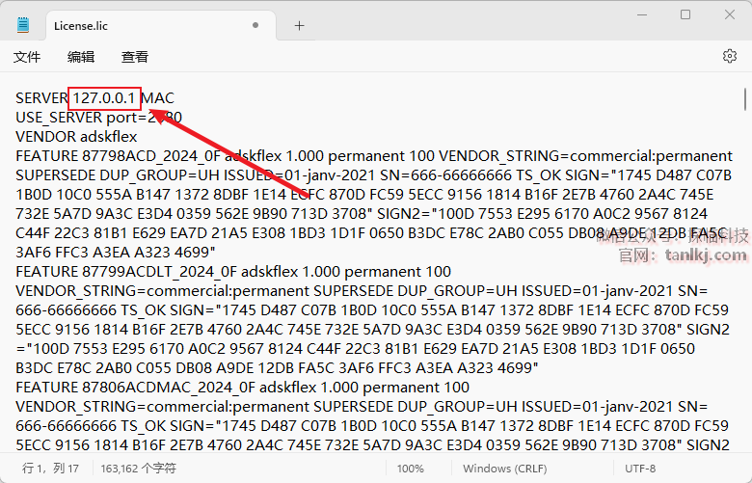Select the License.lic tab
This screenshot has height=483, width=752.
[x=161, y=26]
